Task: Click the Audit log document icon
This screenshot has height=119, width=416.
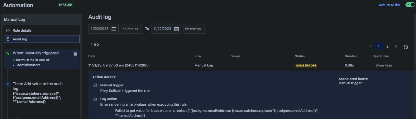Action: 8,39
